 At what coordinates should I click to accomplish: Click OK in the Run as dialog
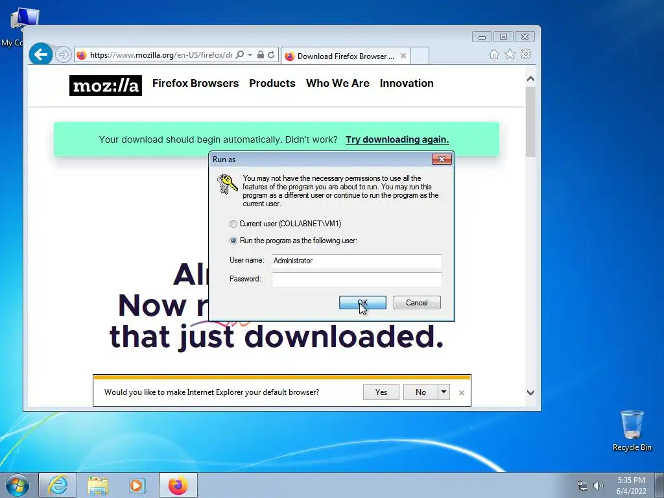coord(362,302)
